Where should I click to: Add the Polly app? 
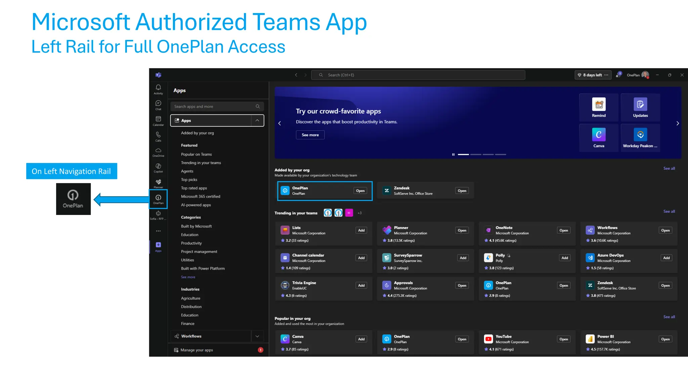pos(565,258)
